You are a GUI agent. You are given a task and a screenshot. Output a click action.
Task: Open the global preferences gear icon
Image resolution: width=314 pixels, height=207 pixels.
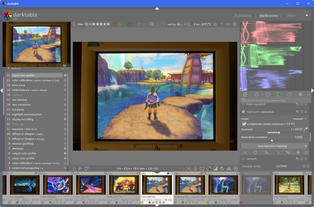(235, 24)
